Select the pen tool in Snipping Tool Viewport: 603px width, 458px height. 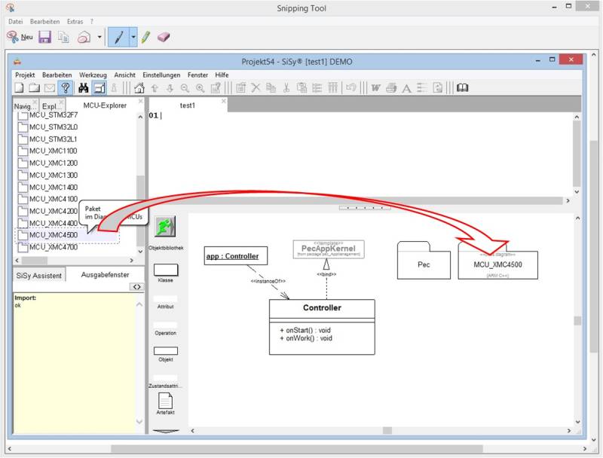[x=118, y=37]
